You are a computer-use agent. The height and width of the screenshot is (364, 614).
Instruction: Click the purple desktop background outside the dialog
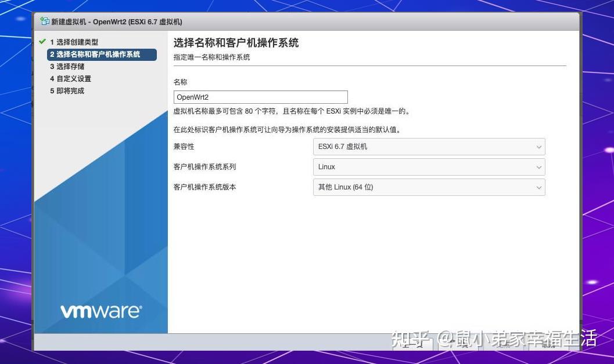click(x=598, y=174)
